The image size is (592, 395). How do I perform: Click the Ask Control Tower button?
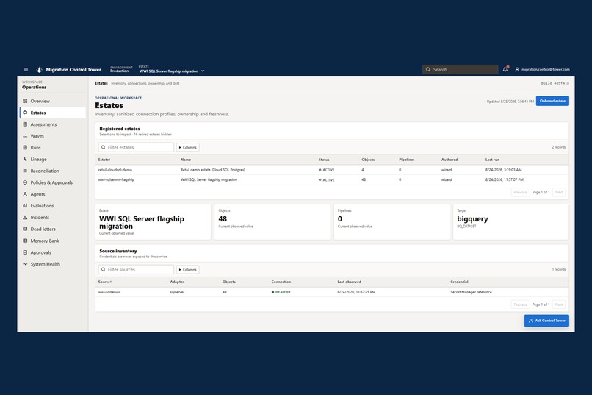click(546, 321)
